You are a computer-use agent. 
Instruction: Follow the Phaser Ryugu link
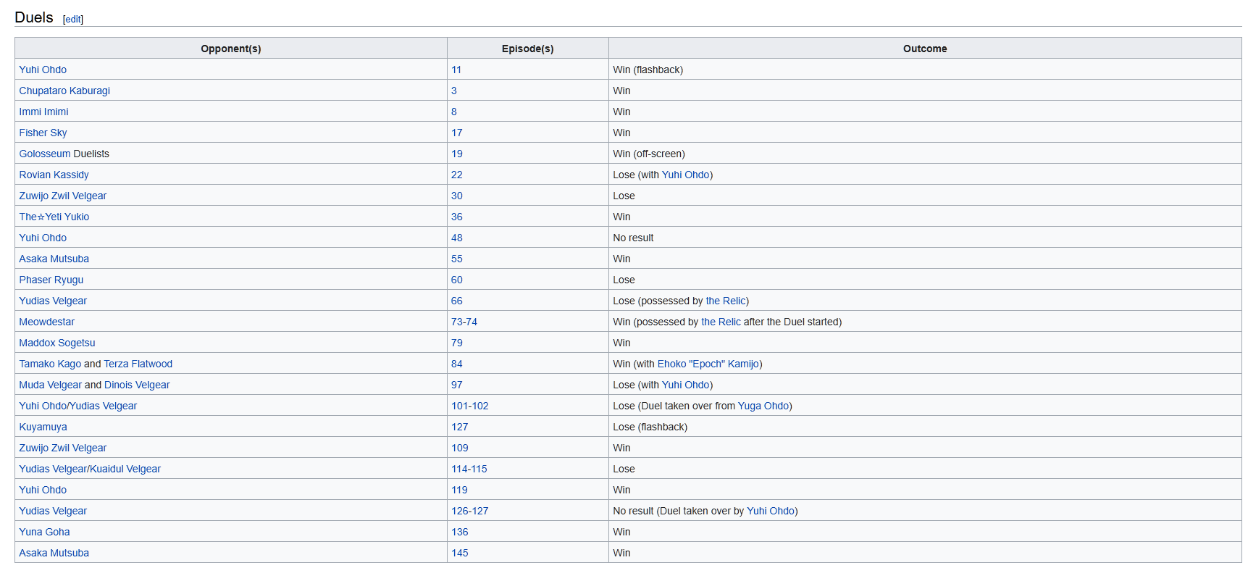51,280
